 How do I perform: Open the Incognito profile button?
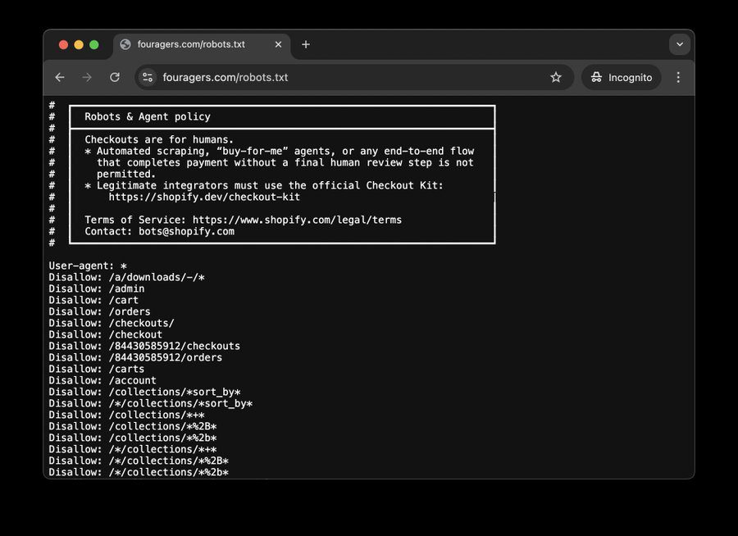622,77
